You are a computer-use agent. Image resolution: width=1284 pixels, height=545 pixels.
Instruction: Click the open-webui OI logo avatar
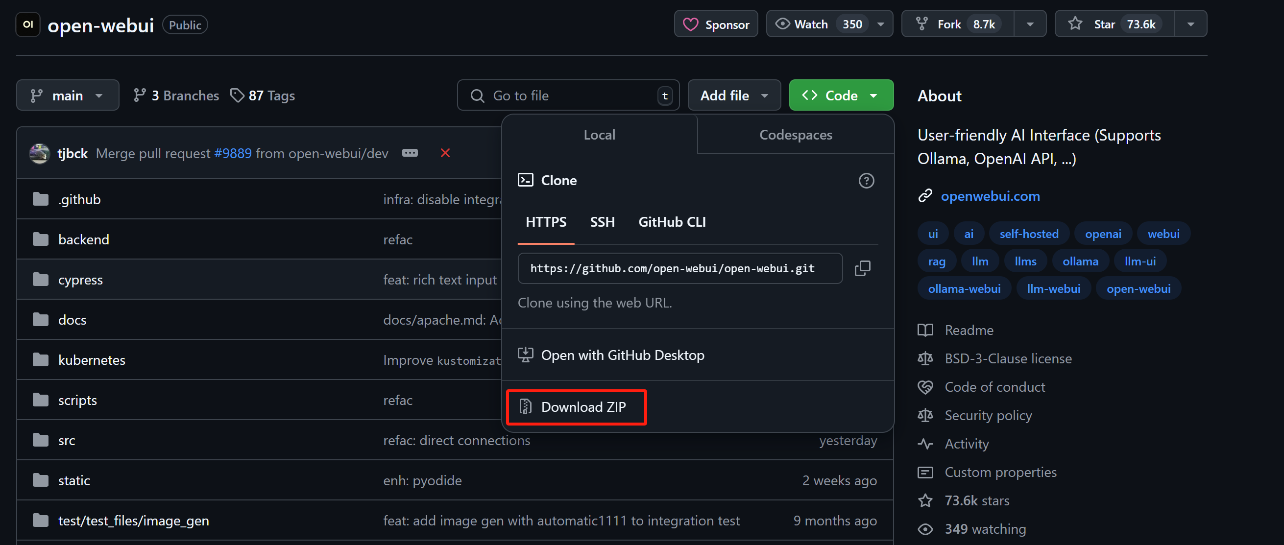(28, 24)
